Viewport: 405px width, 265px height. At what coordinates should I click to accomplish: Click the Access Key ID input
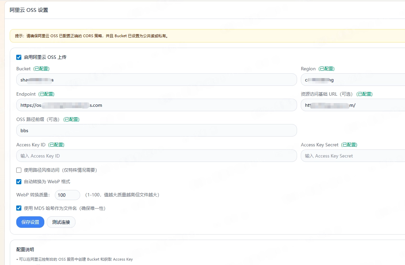pos(157,156)
